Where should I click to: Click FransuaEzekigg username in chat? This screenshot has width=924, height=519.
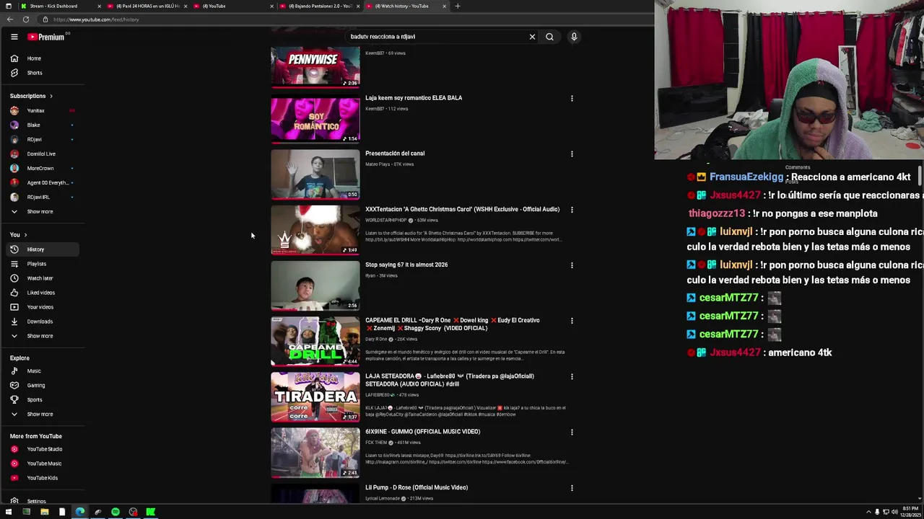[x=746, y=177]
